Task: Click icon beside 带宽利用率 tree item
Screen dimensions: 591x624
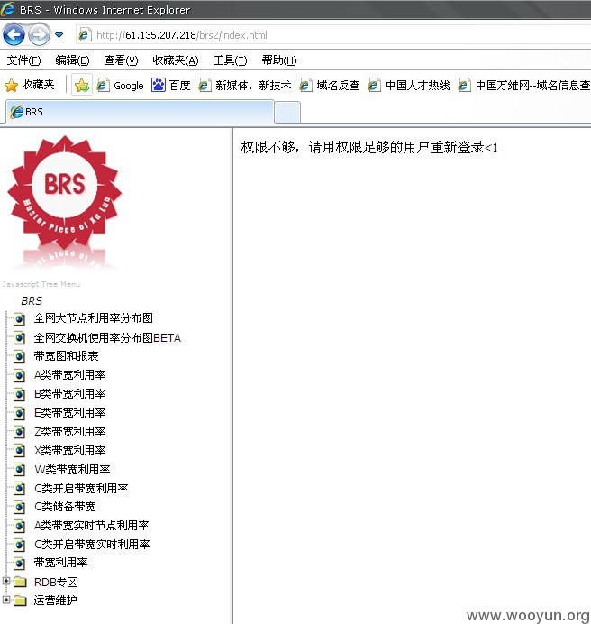Action: pyautogui.click(x=19, y=564)
